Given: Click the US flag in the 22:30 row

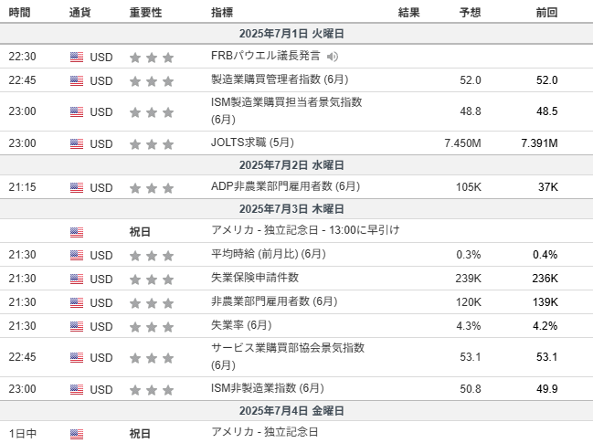Looking at the screenshot, I should (77, 57).
